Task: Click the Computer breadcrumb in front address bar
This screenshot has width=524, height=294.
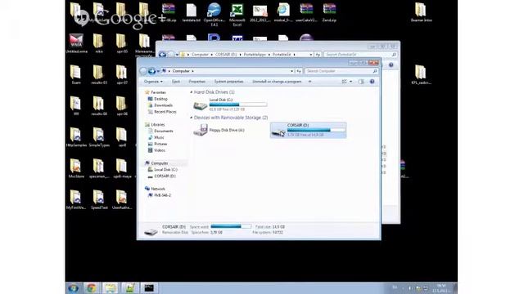Action: pyautogui.click(x=181, y=71)
